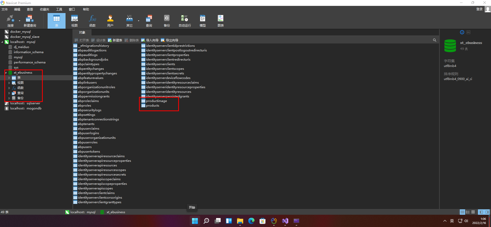491x227 pixels.
Task: Select localhost: sqlserver connection
Action: coord(25,103)
